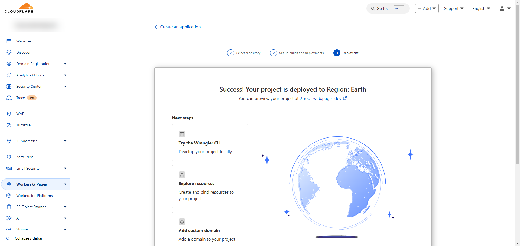Click the Turnstile icon
The width and height of the screenshot is (520, 246).
point(9,125)
